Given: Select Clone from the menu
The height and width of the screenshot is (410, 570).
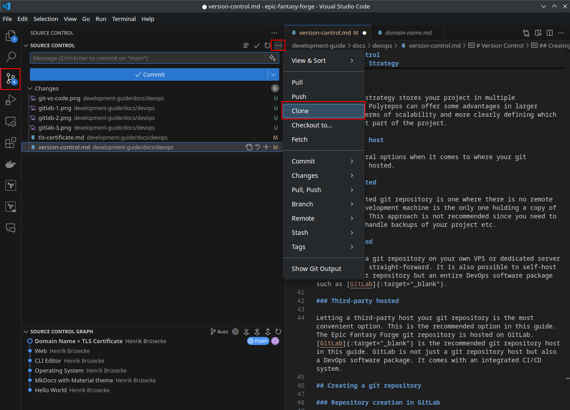Looking at the screenshot, I should coord(323,111).
